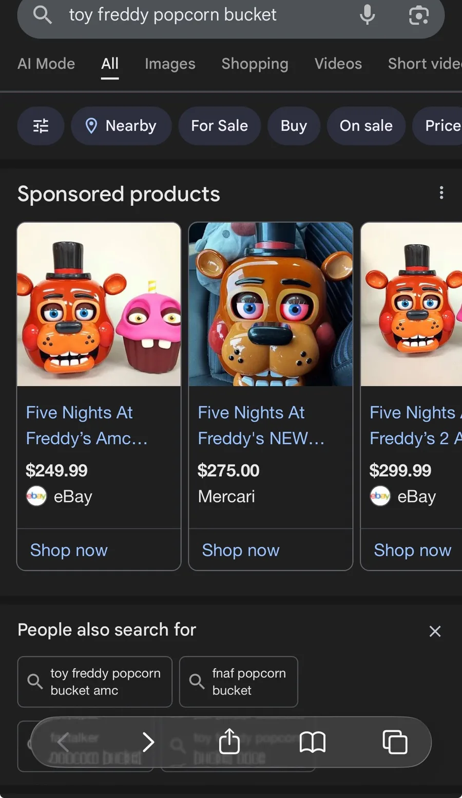Toggle the Nearby filter chip
The width and height of the screenshot is (462, 798).
point(121,126)
